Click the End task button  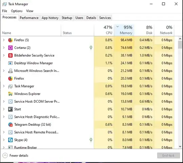tap(168, 156)
